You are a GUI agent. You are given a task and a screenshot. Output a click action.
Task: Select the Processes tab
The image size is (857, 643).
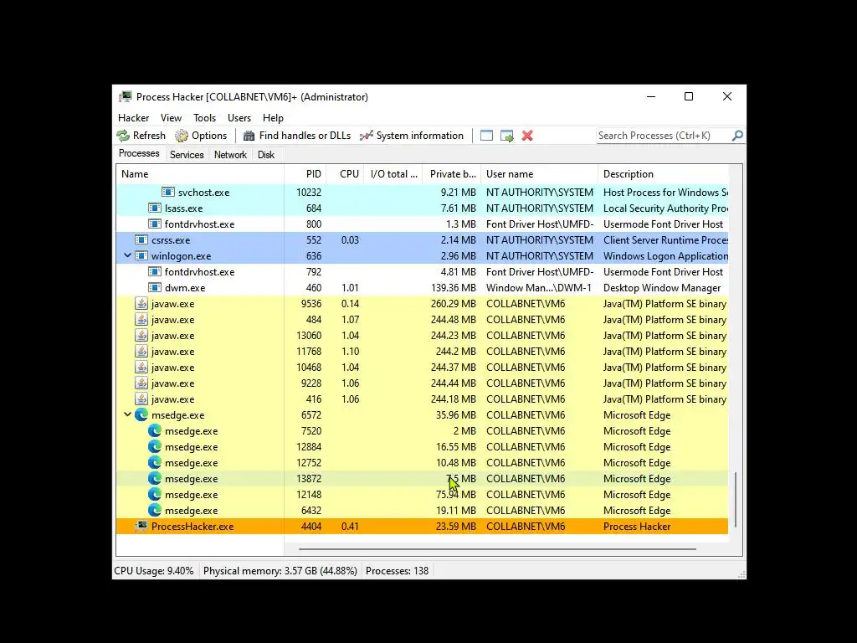(x=139, y=154)
